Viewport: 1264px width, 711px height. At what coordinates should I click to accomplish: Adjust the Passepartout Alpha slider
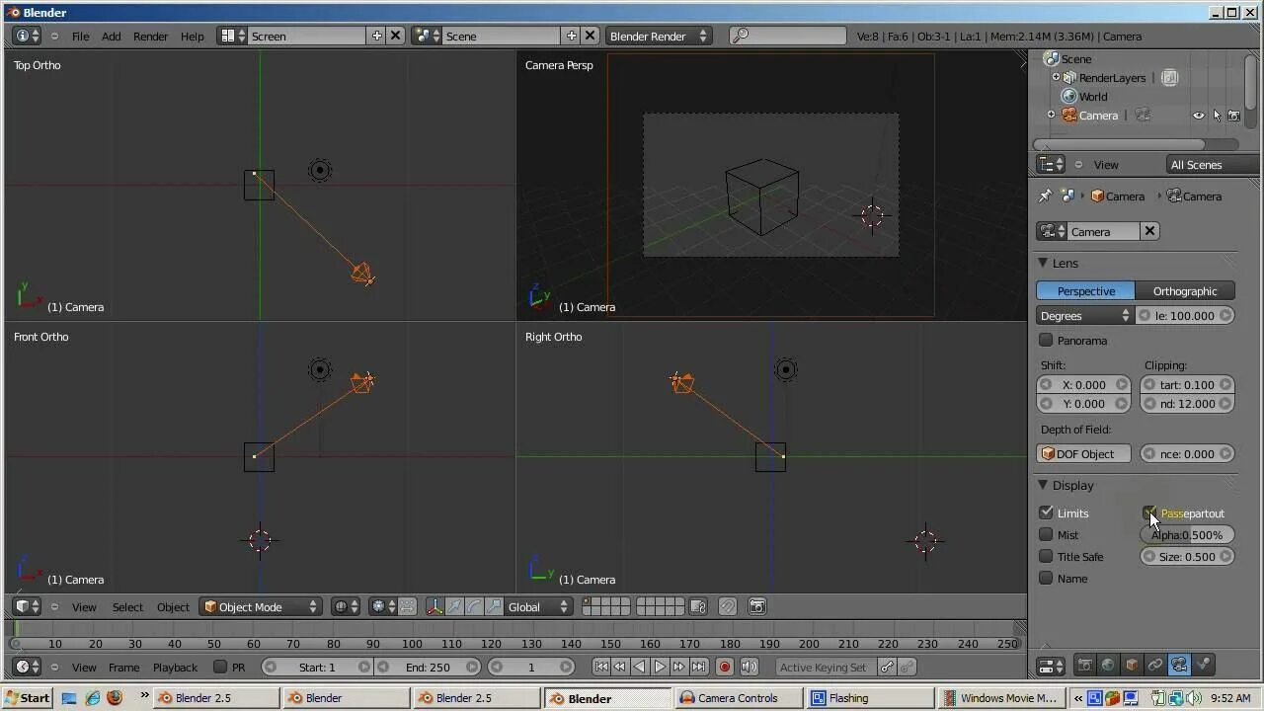point(1188,534)
